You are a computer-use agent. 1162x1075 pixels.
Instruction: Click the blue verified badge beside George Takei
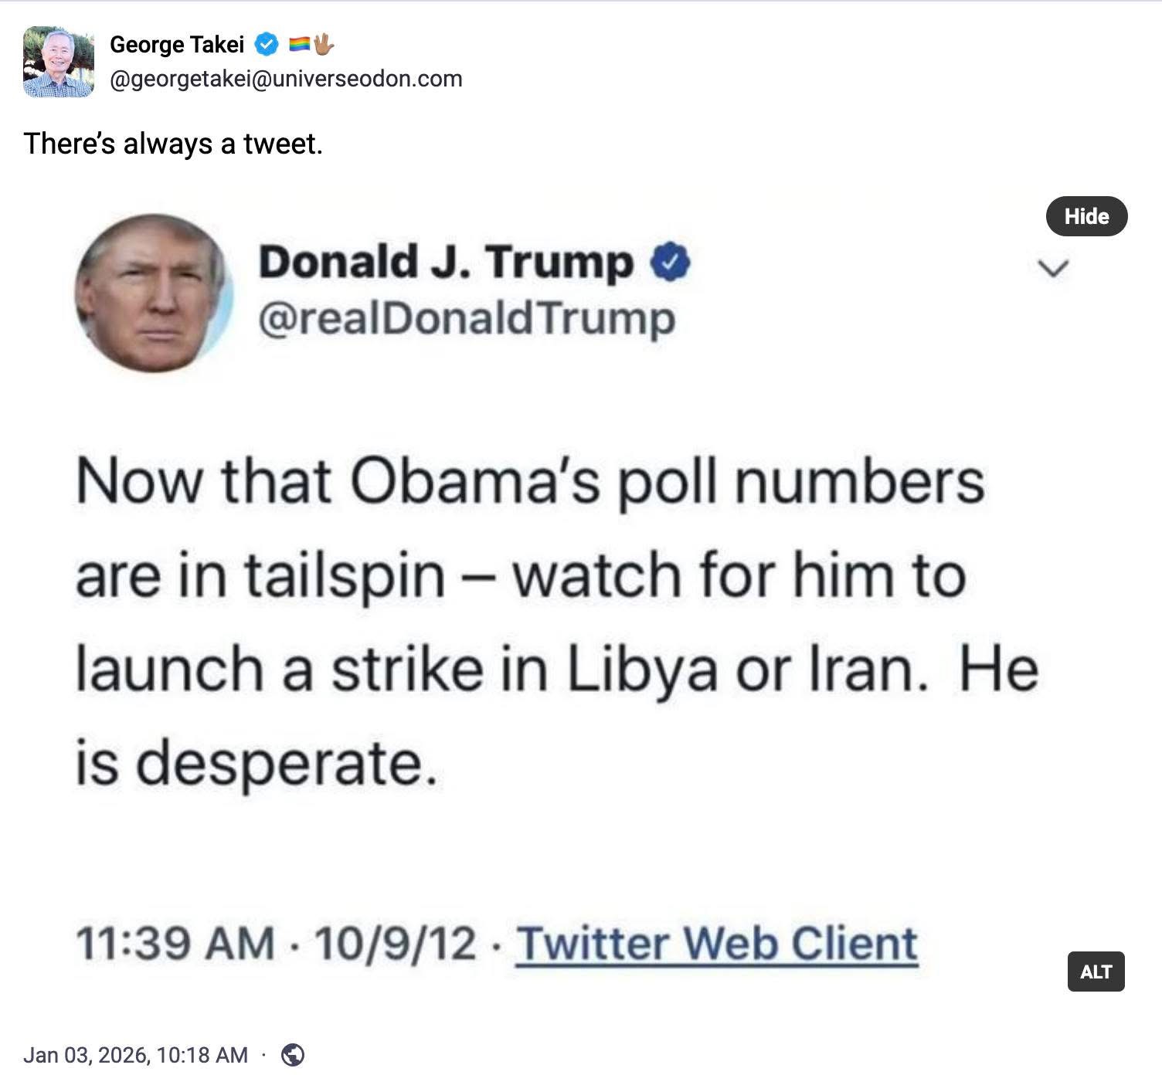[x=266, y=45]
